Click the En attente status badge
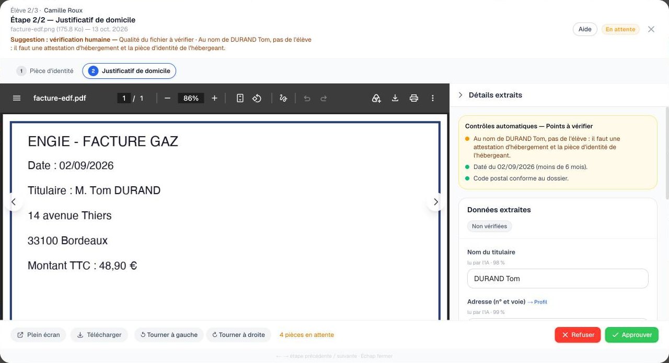The width and height of the screenshot is (669, 363). tap(620, 29)
